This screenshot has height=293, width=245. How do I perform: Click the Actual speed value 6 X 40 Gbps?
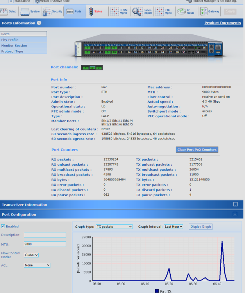211,102
